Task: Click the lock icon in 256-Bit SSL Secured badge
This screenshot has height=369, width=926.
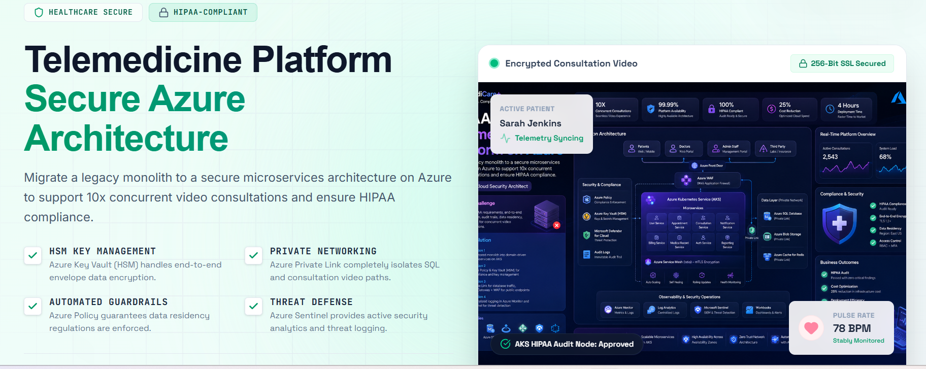Action: (803, 63)
